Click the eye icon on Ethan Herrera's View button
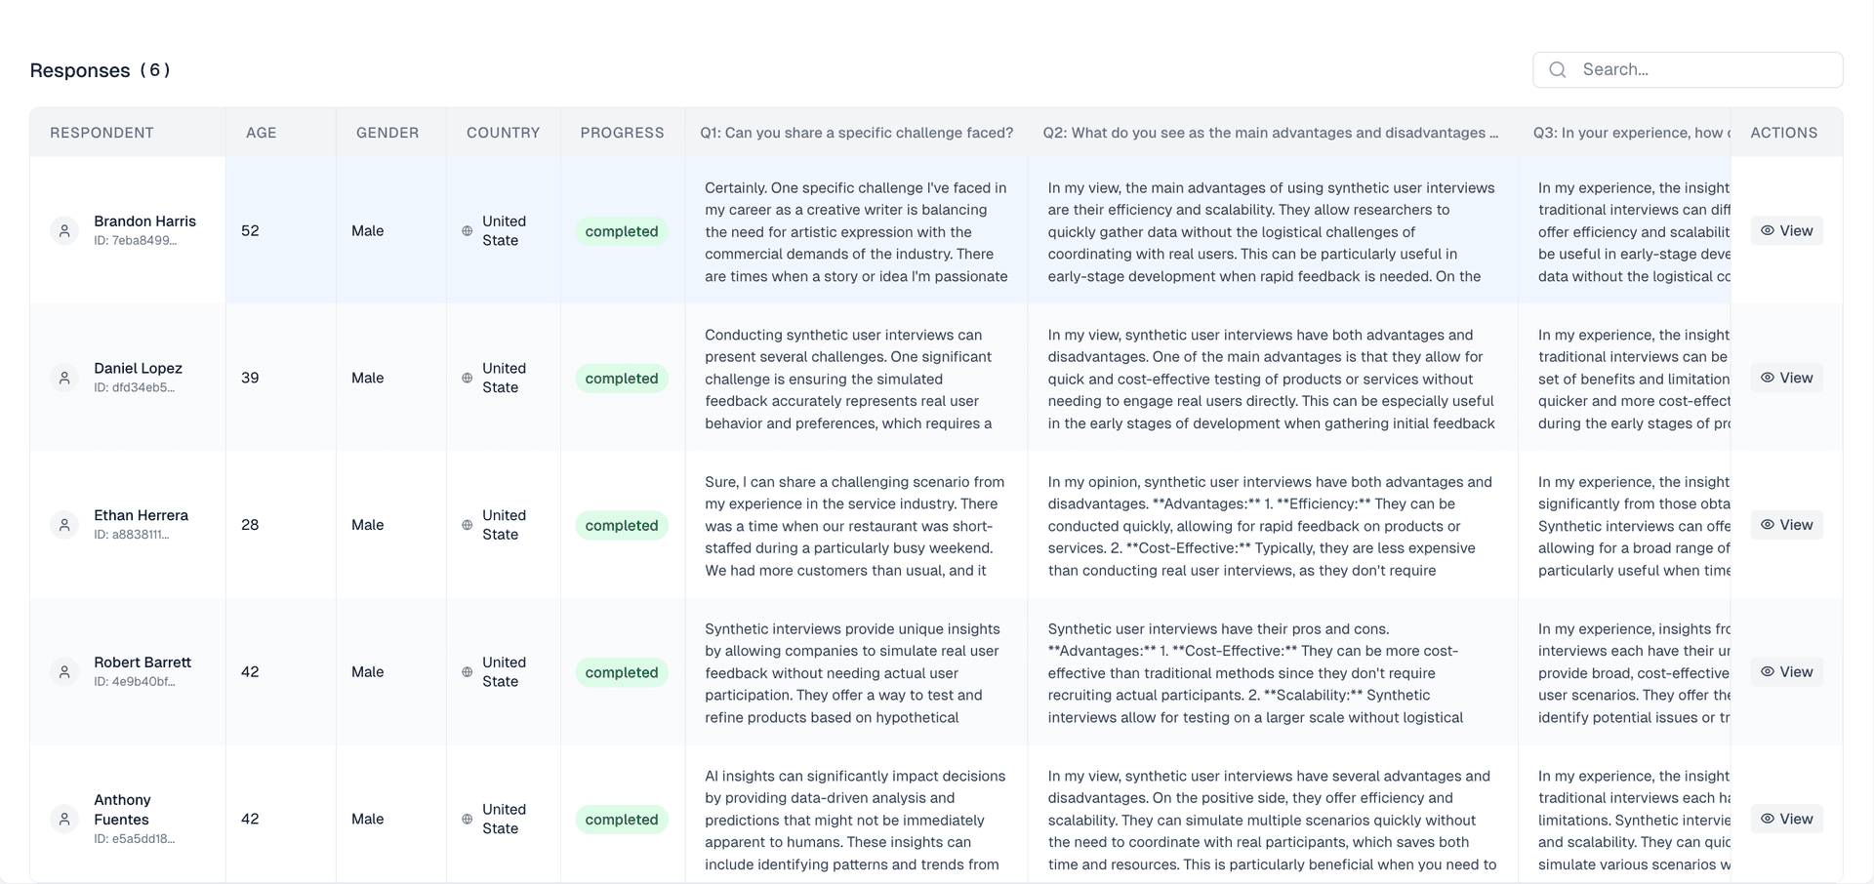Viewport: 1874px width, 884px height. (1767, 524)
